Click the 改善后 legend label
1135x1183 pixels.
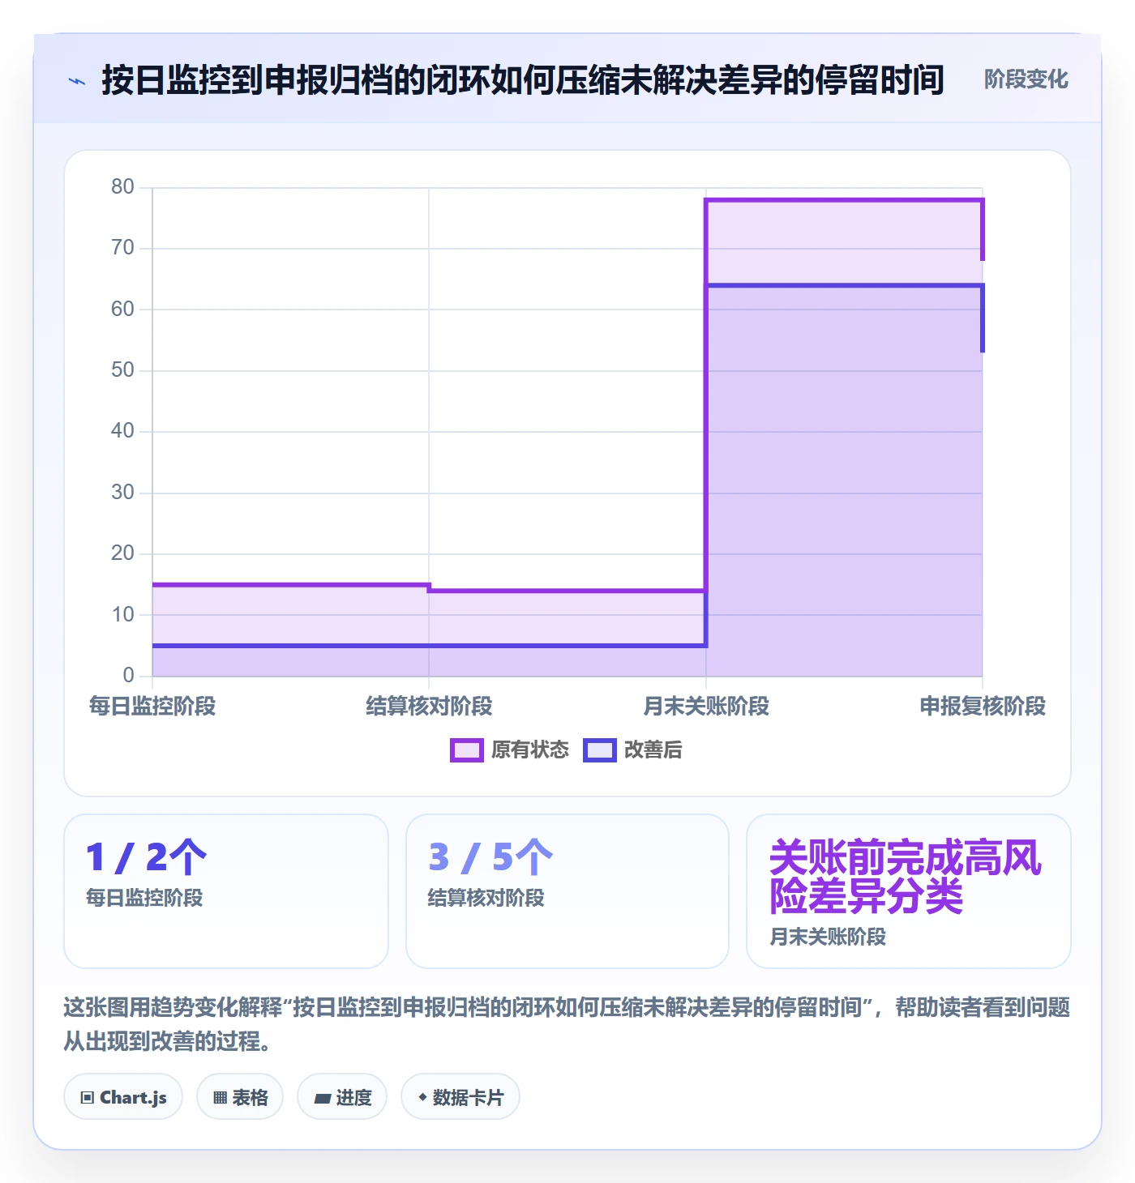(653, 750)
